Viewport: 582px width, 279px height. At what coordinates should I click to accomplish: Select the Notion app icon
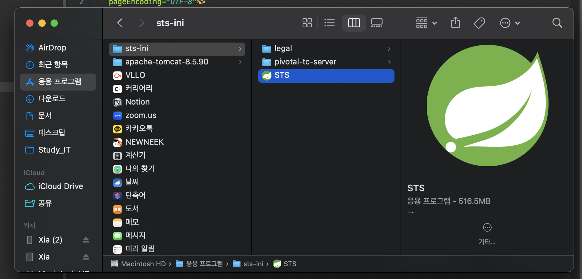click(x=117, y=102)
